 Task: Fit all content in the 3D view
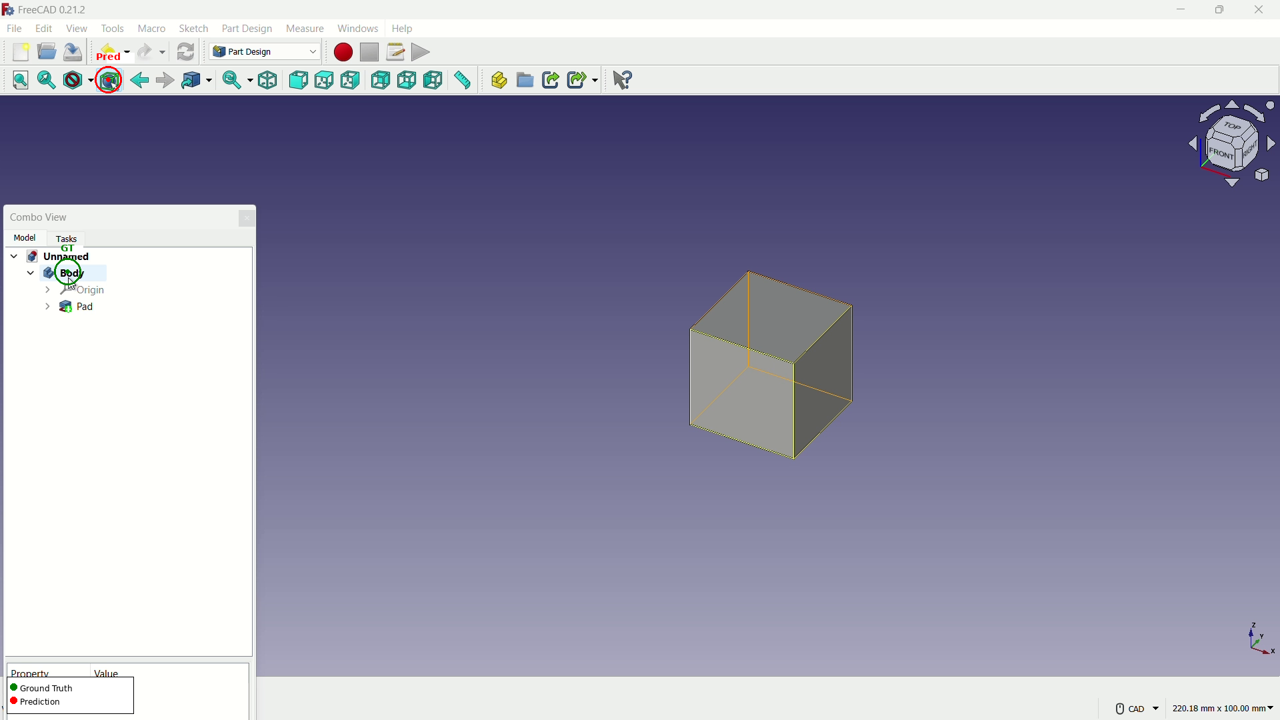[x=21, y=80]
